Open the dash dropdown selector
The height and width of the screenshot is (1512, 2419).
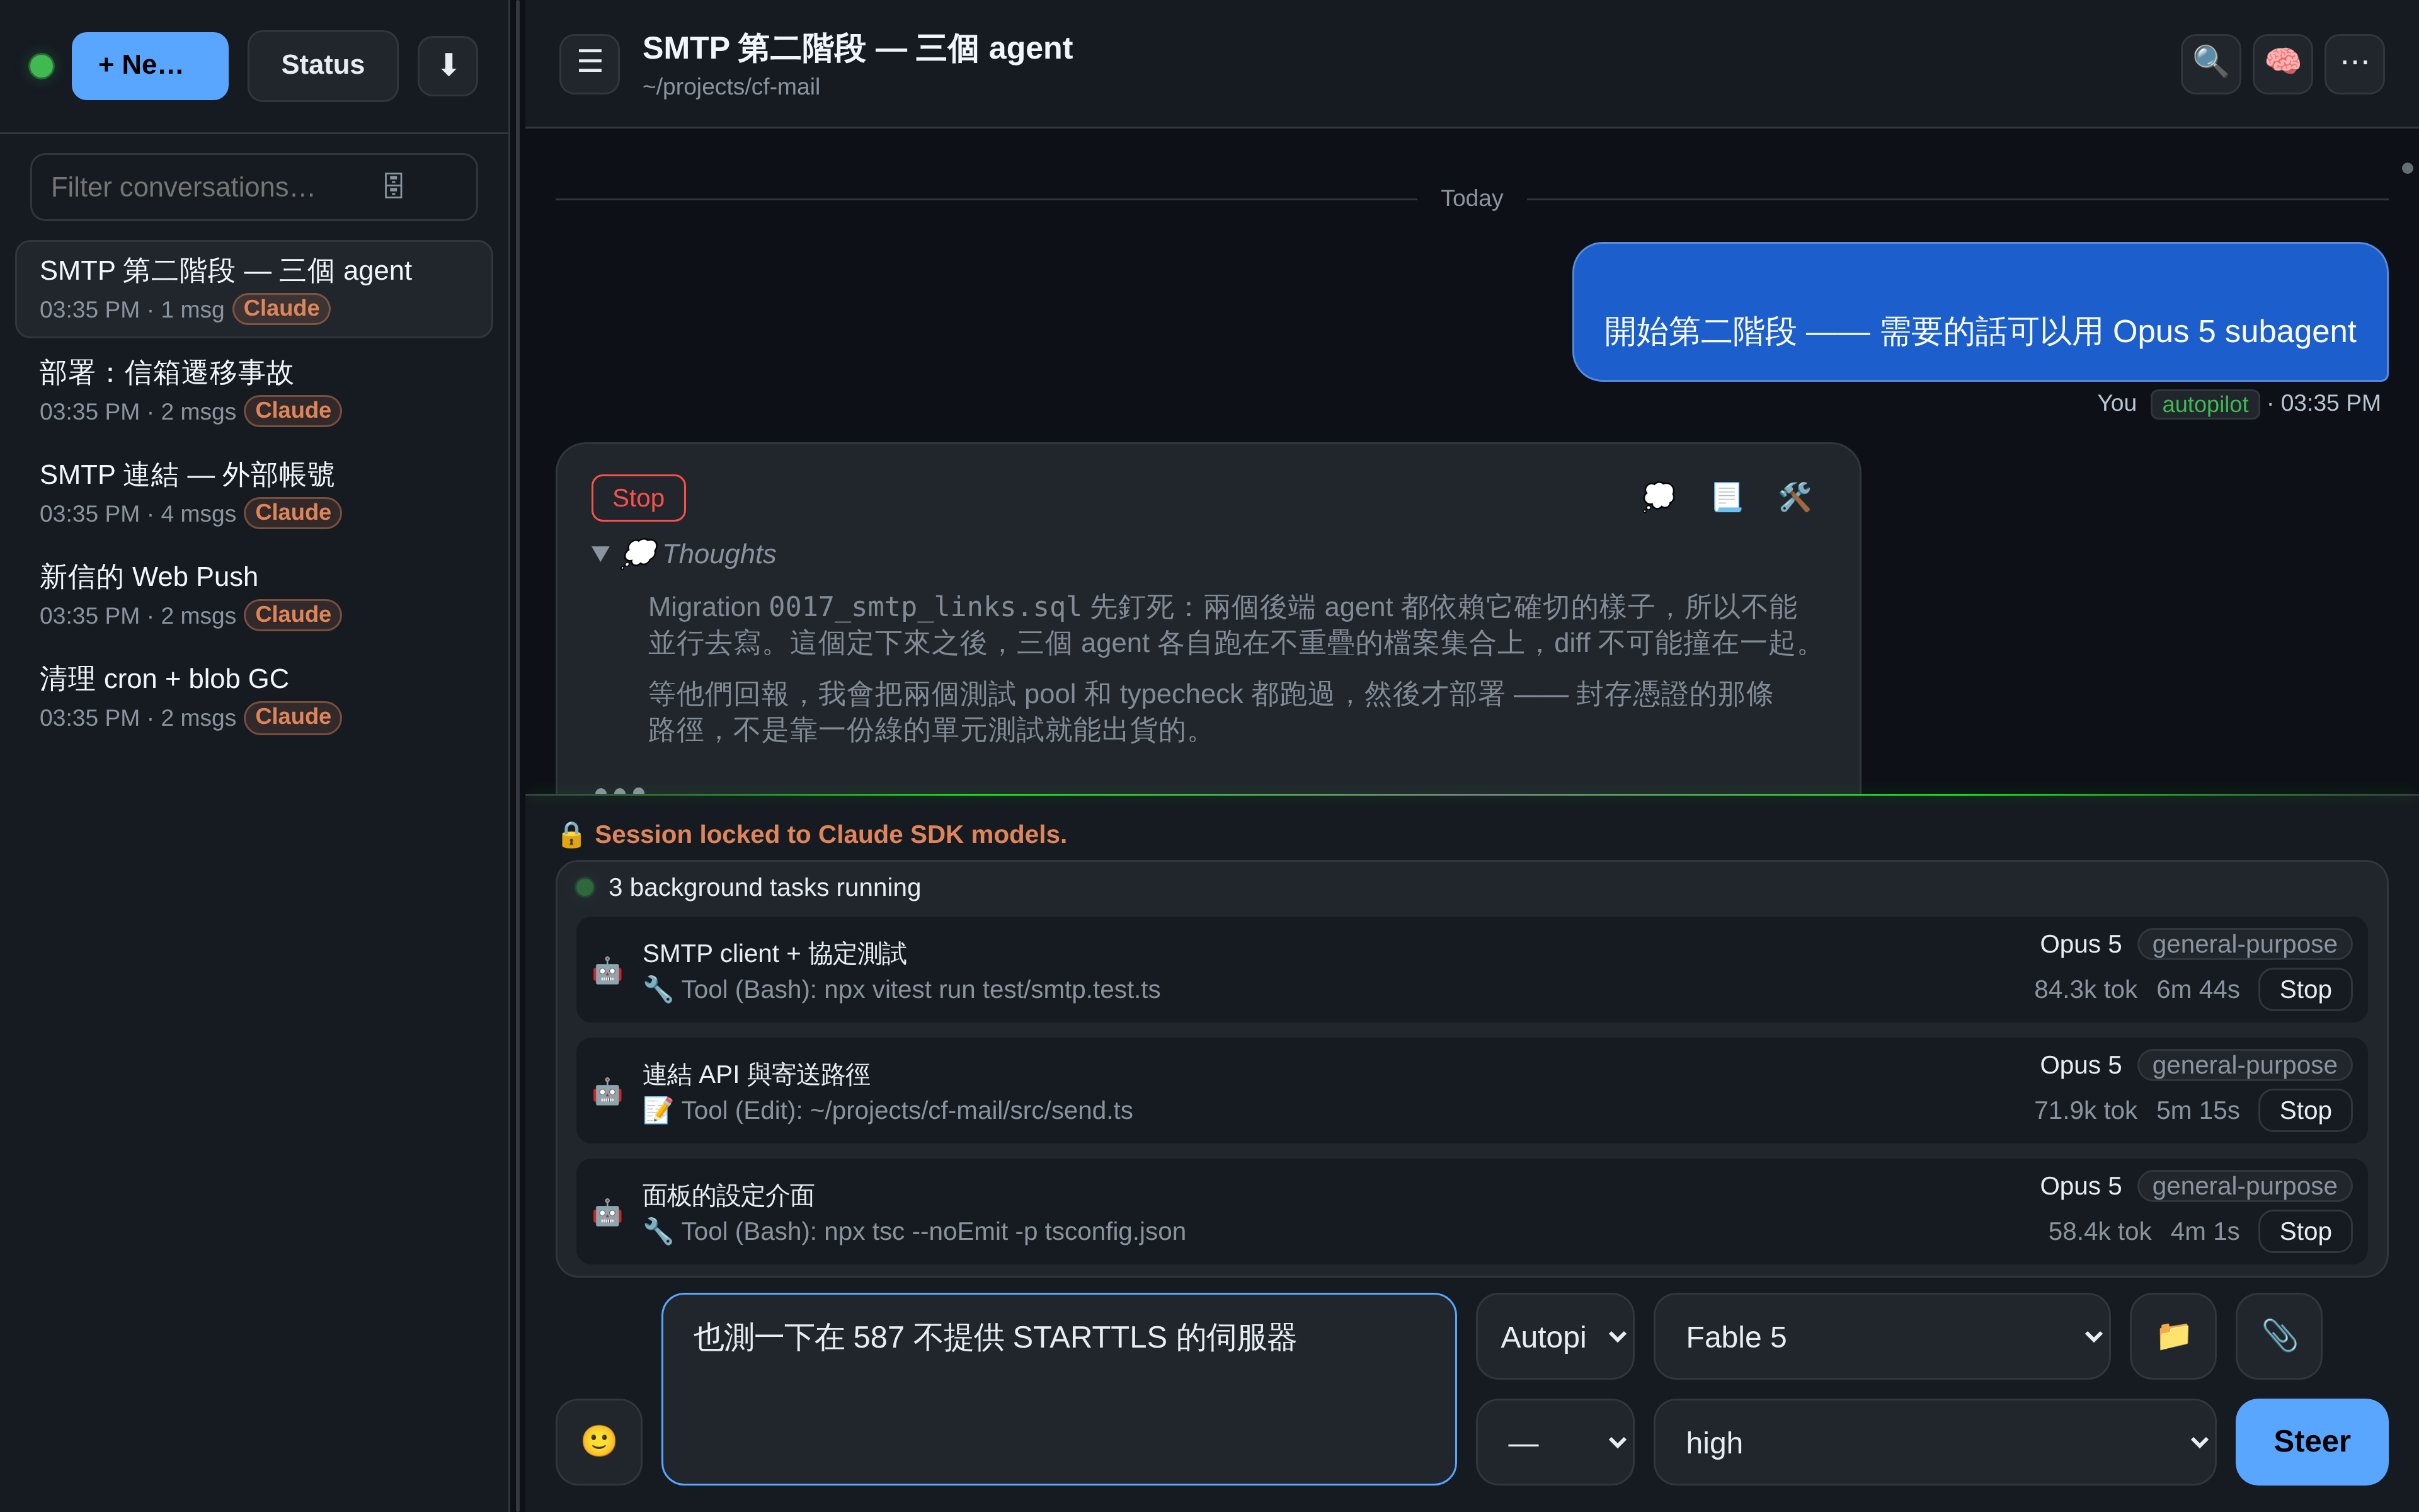coord(1554,1441)
